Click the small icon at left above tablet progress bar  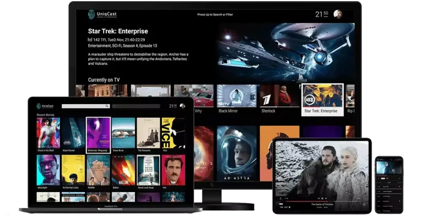pos(280,198)
